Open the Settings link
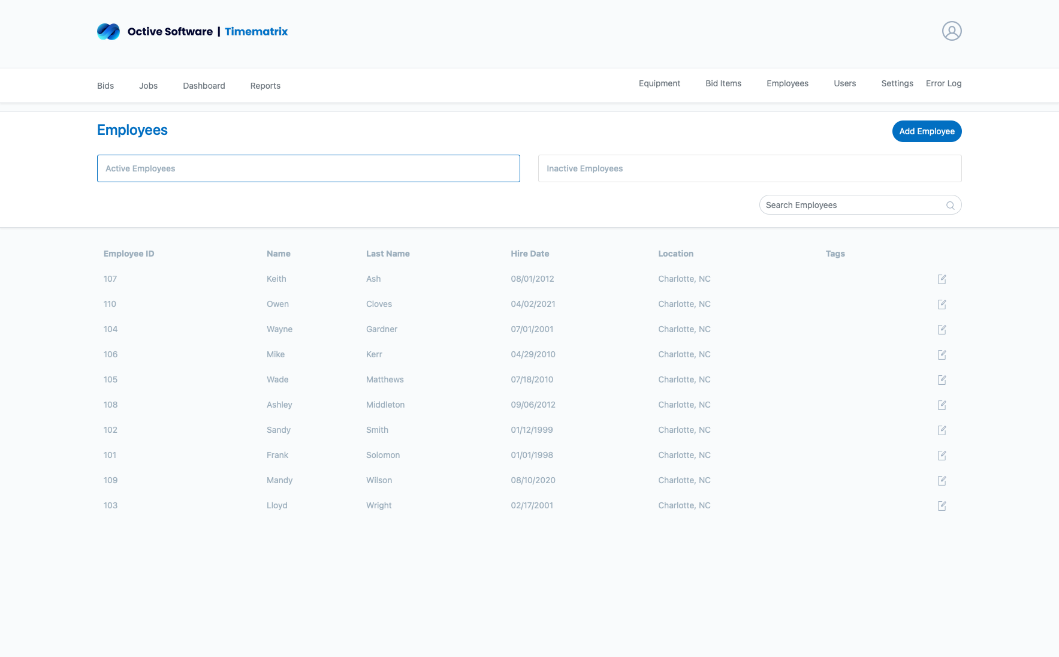The width and height of the screenshot is (1059, 657). click(x=897, y=83)
